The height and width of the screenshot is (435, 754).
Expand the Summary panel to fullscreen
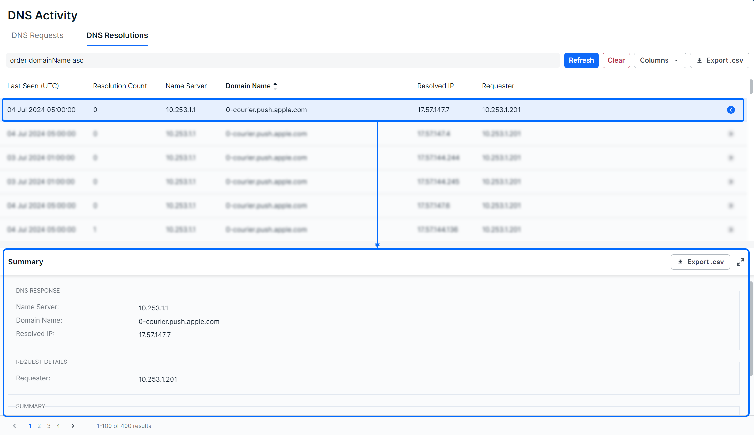click(740, 262)
